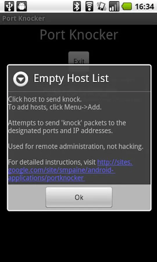Tap the Android debugging bug icon
Image resolution: width=157 pixels, height=262 pixels.
(x=22, y=6)
